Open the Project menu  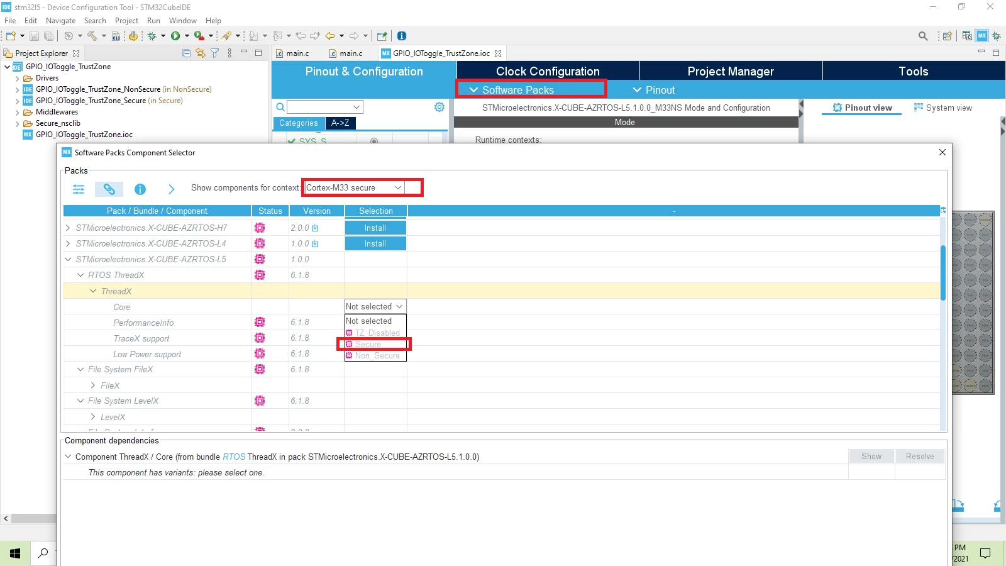click(126, 21)
